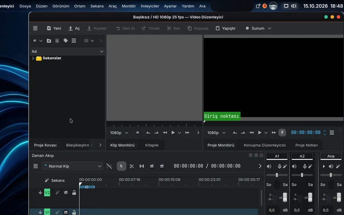Screen dimensions: 344x215
Task: Switch to the Proje Notları tab
Action: click(307, 145)
